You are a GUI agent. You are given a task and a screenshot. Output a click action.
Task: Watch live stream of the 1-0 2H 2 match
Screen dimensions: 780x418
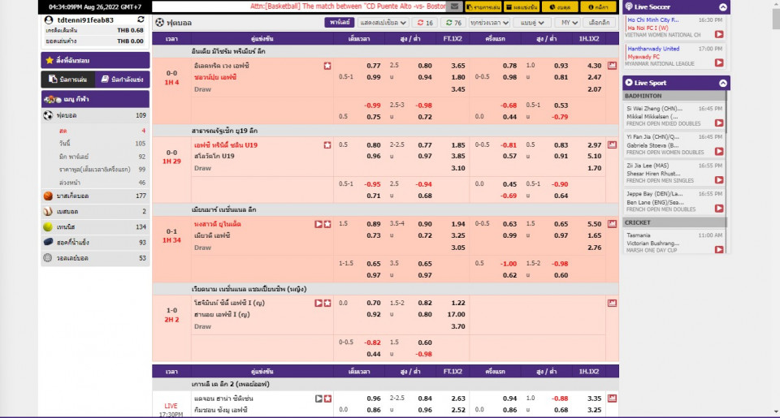318,303
